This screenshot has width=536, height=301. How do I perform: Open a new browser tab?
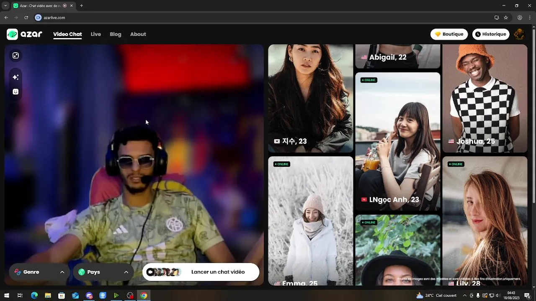(81, 6)
